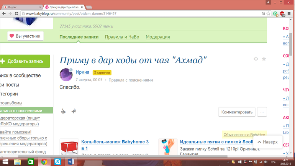Open Фотоальбомы sidebar category
The width and height of the screenshot is (295, 166).
pyautogui.click(x=11, y=103)
